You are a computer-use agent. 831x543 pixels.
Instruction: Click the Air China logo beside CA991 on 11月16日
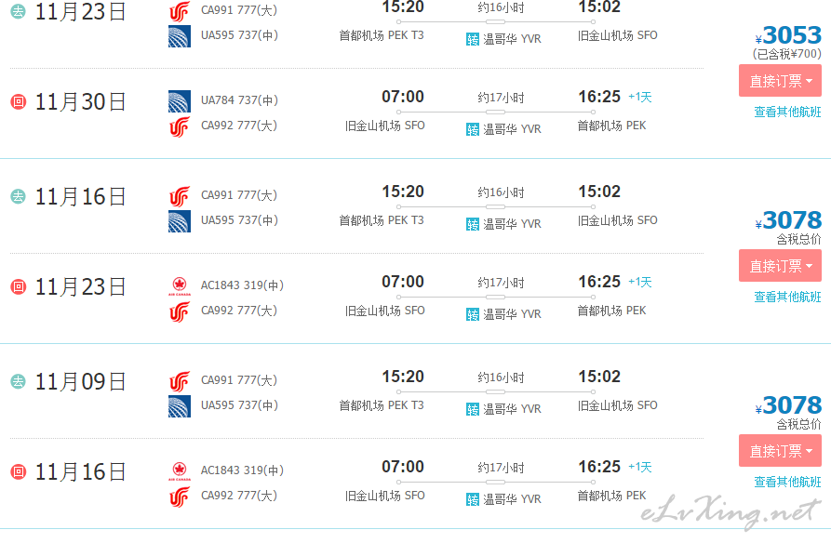(179, 196)
